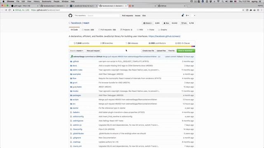Click Upload files button
Image resolution: width=264 pixels, height=148 pixels.
(161, 51)
